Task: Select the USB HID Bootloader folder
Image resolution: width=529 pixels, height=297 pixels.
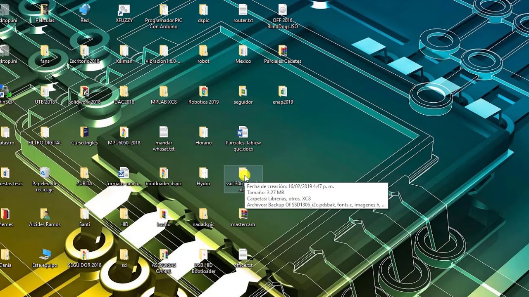Action: click(203, 255)
